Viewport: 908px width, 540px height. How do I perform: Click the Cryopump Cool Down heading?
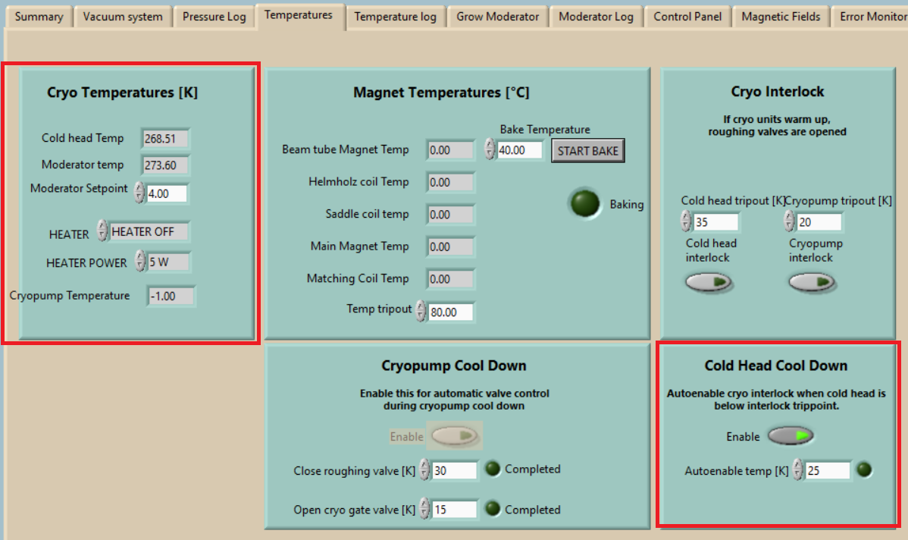pos(454,366)
